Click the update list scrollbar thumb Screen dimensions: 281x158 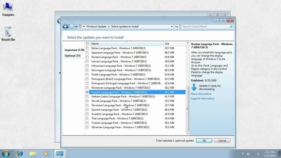(187, 109)
